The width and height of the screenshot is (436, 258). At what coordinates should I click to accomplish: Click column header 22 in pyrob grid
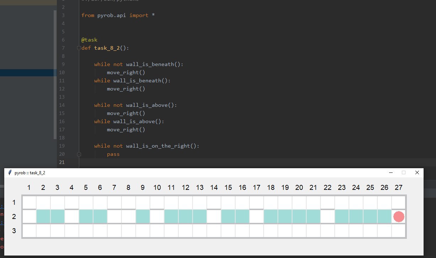[x=328, y=187]
